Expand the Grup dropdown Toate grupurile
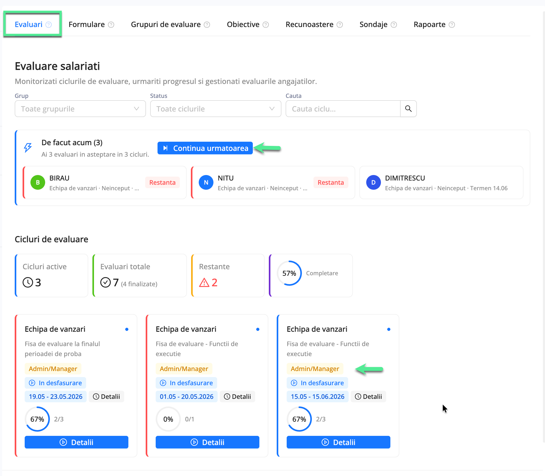This screenshot has width=545, height=476. click(80, 109)
